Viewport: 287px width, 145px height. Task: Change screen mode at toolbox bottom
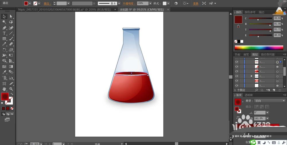click(7, 120)
